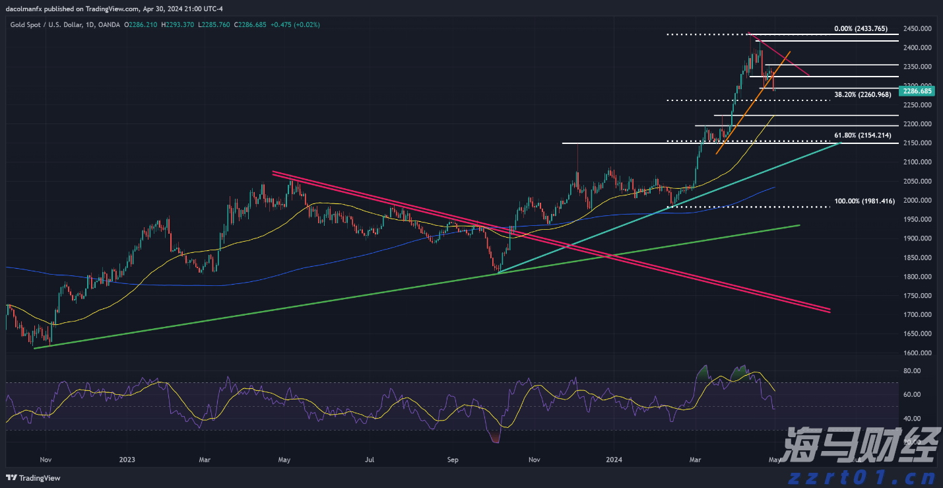The image size is (943, 488).
Task: Click the 2000.000 price axis label
Action: click(917, 201)
